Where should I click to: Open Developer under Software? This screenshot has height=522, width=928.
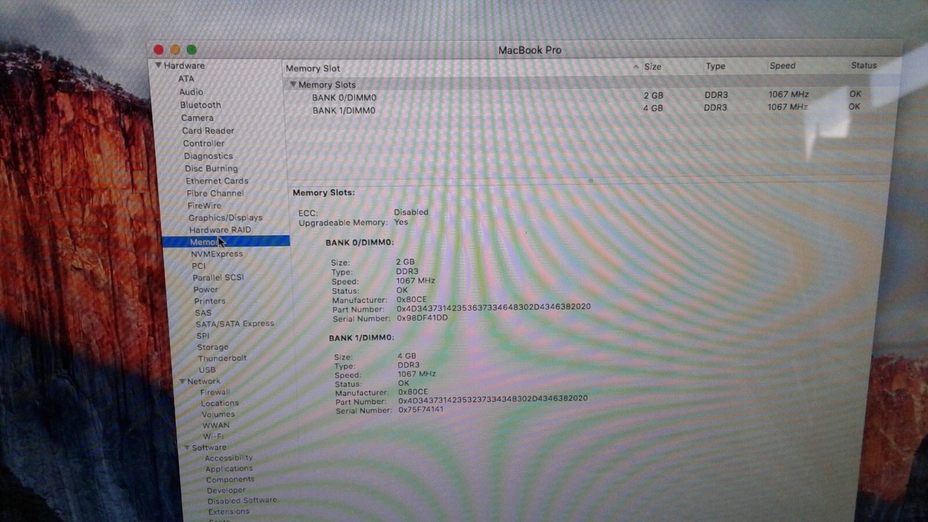(x=226, y=490)
